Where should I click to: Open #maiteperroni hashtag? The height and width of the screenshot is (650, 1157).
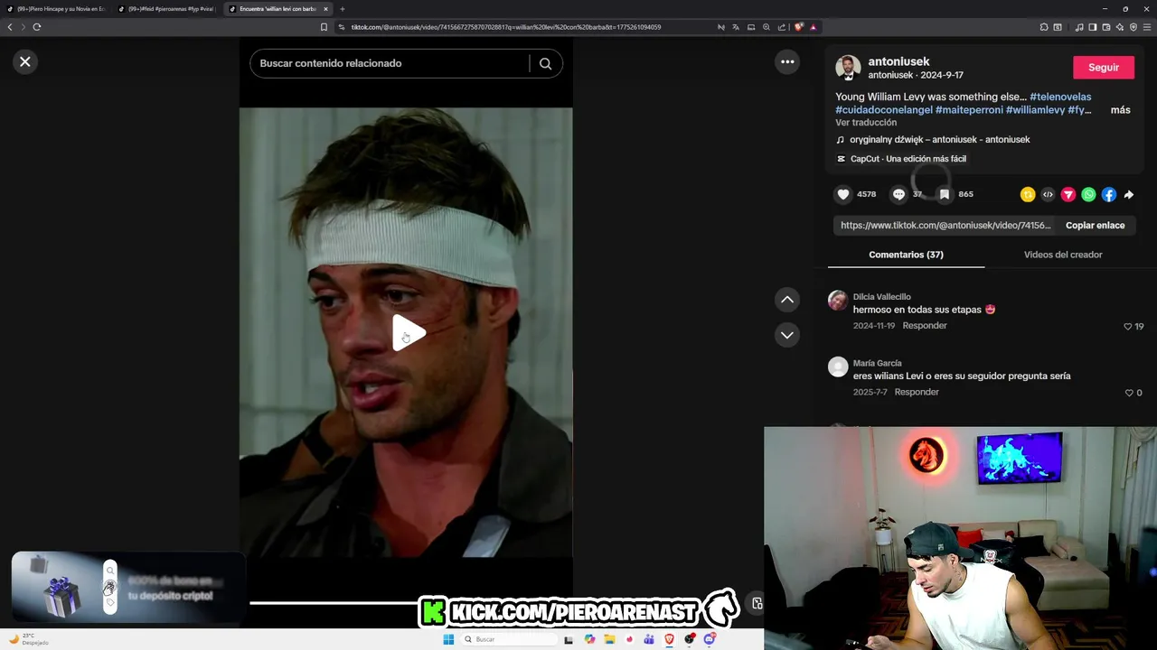tap(969, 110)
